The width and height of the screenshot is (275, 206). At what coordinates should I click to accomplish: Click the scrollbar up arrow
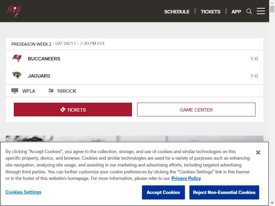[x=272, y=3]
